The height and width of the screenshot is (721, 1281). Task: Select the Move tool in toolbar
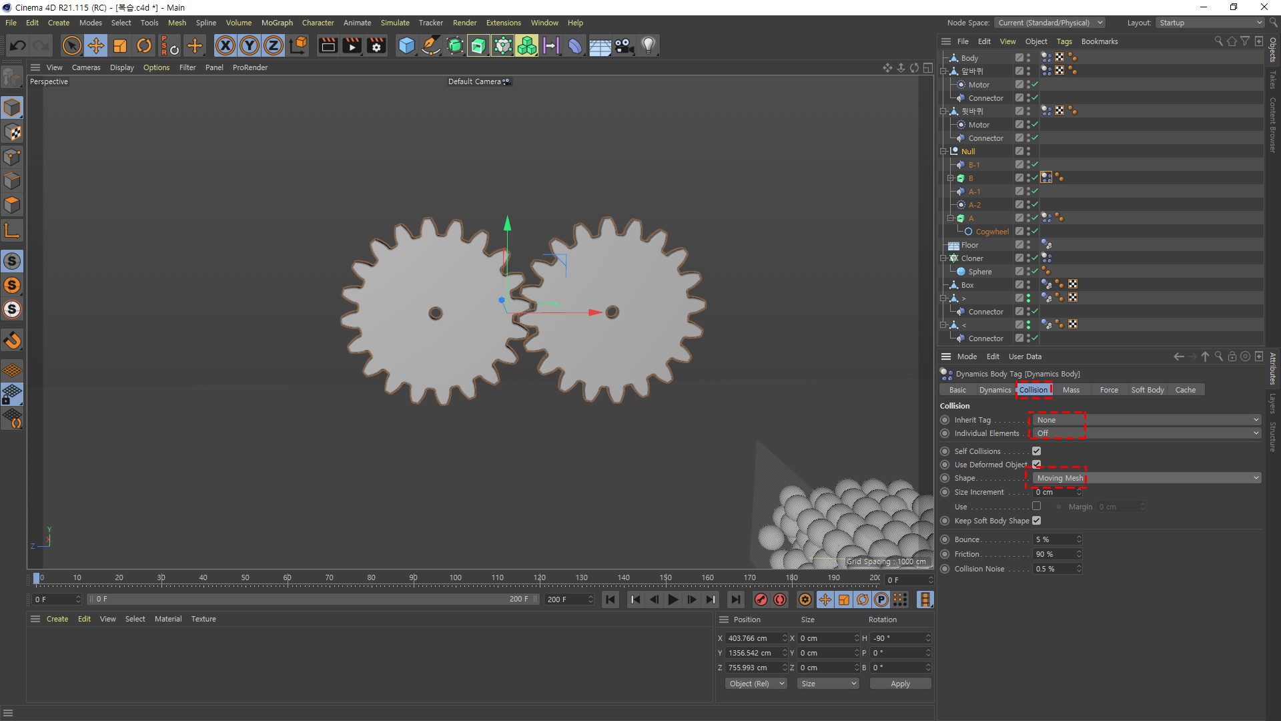(96, 45)
